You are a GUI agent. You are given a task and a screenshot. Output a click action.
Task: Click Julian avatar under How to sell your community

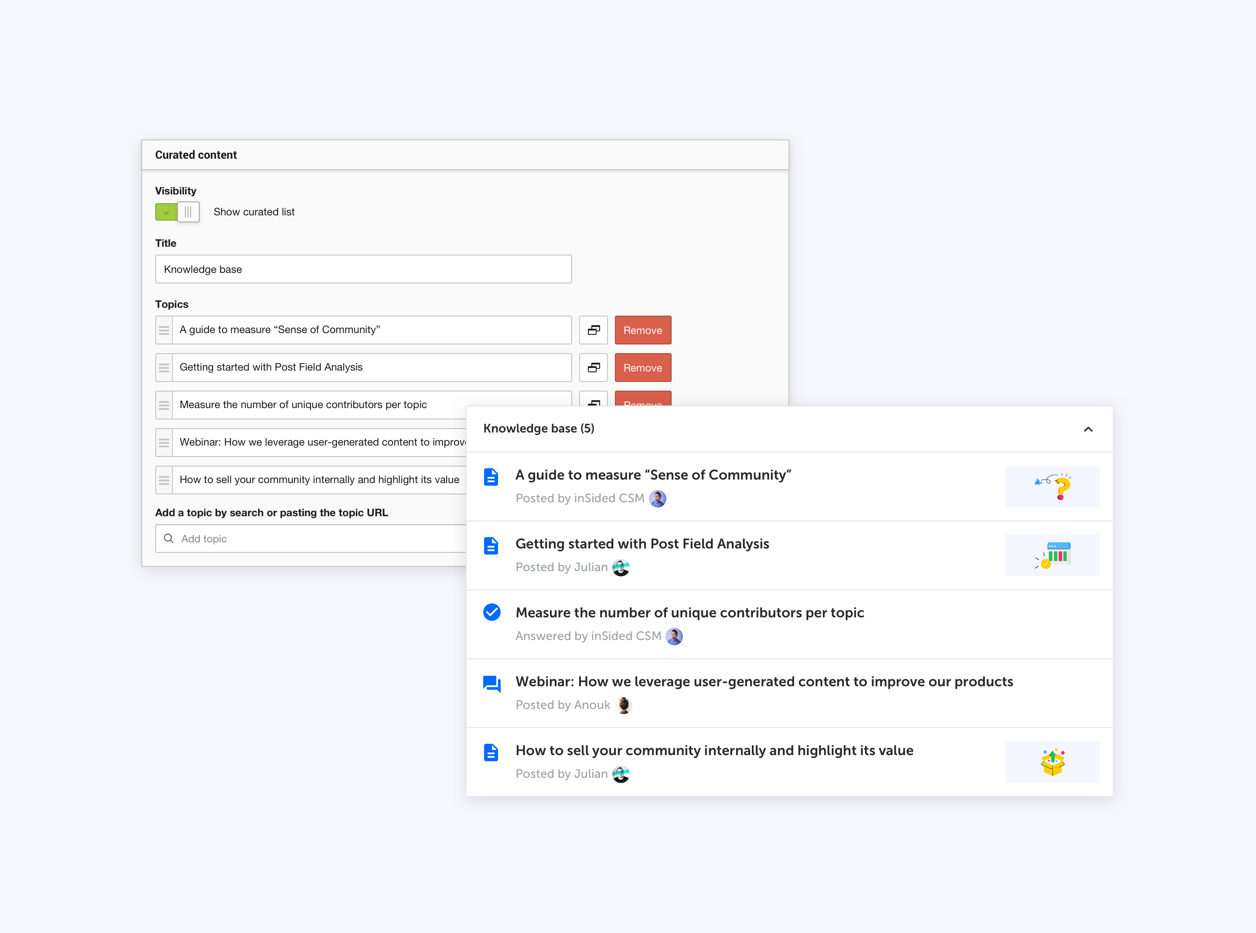click(621, 774)
